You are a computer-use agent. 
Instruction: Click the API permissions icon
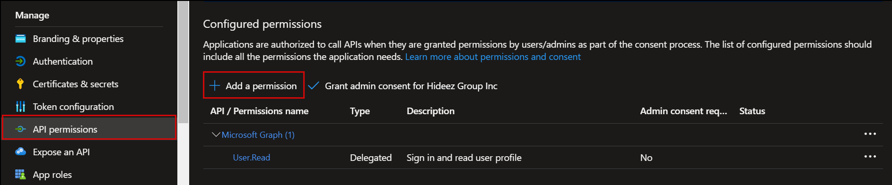point(20,129)
